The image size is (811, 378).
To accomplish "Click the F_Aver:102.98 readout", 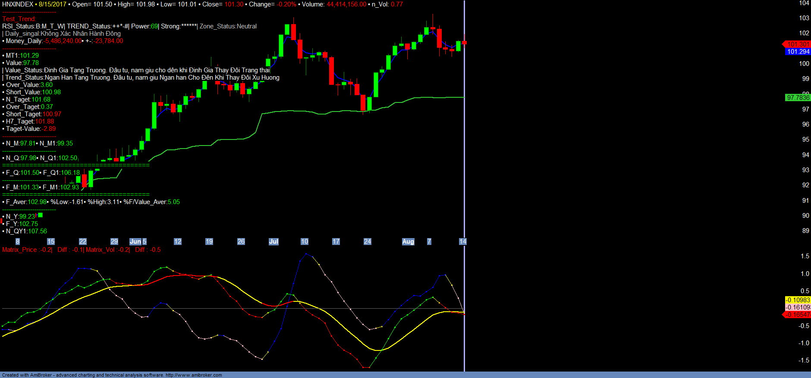I will pos(26,202).
